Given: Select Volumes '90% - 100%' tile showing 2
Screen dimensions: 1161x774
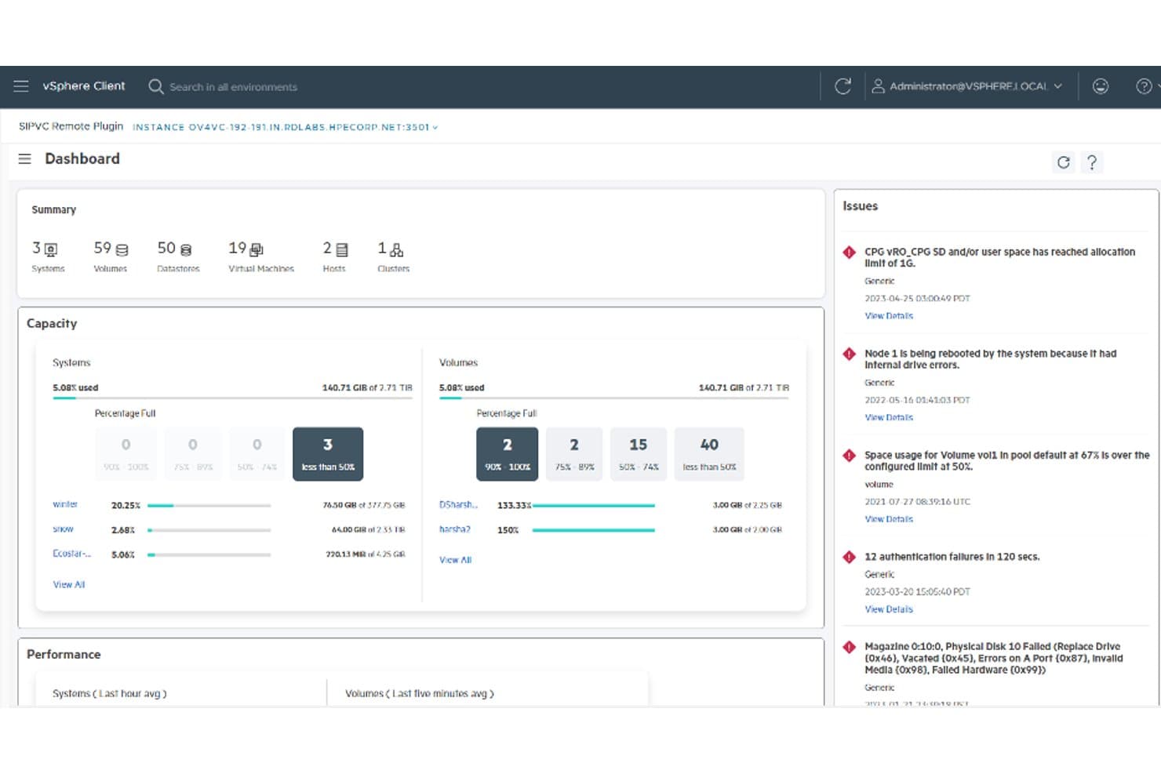Looking at the screenshot, I should coord(508,453).
